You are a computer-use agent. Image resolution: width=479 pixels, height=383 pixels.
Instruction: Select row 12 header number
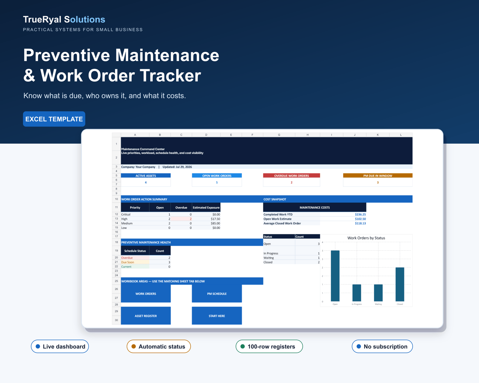coord(116,214)
